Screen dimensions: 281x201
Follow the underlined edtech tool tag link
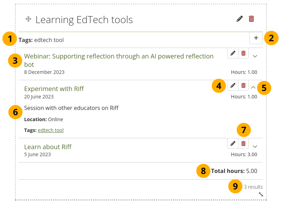pyautogui.click(x=51, y=130)
